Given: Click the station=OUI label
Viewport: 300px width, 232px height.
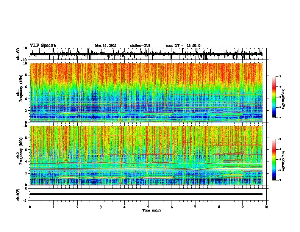Looking at the screenshot, I should [140, 45].
